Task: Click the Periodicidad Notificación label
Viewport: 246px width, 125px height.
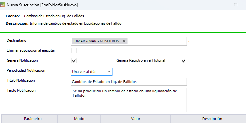Action: tap(26, 70)
